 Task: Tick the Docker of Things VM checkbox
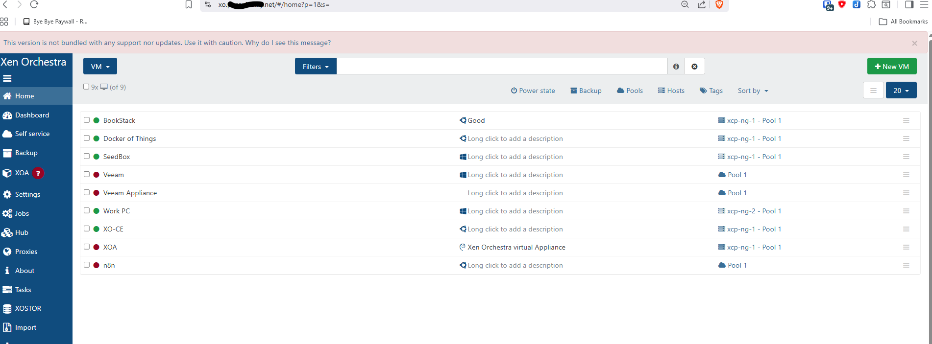[87, 138]
